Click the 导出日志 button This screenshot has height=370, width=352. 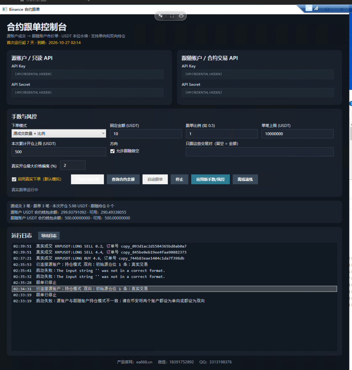(49, 236)
